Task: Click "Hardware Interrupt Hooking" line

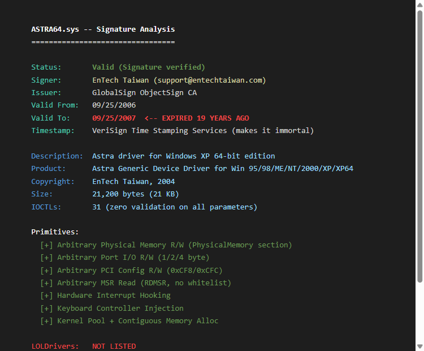Action: 105,295
